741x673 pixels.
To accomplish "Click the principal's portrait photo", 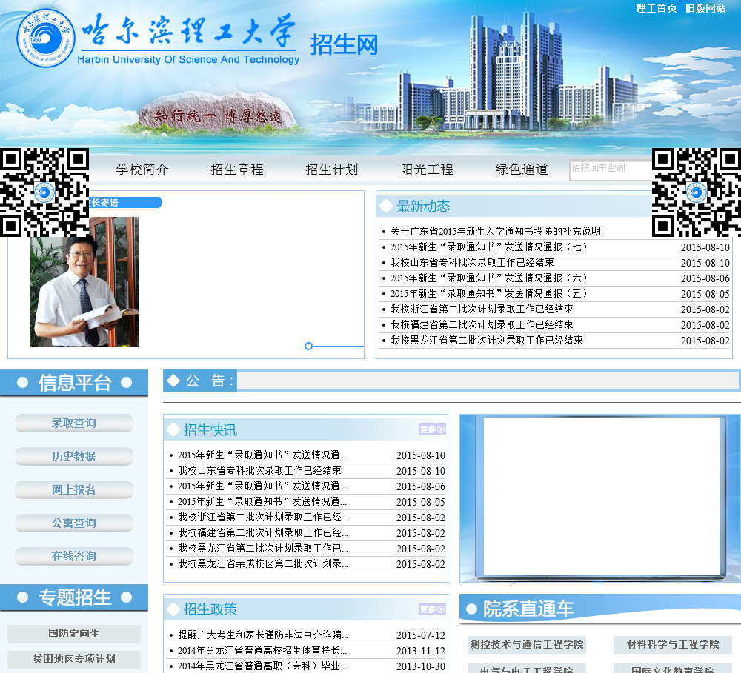I will coord(84,282).
